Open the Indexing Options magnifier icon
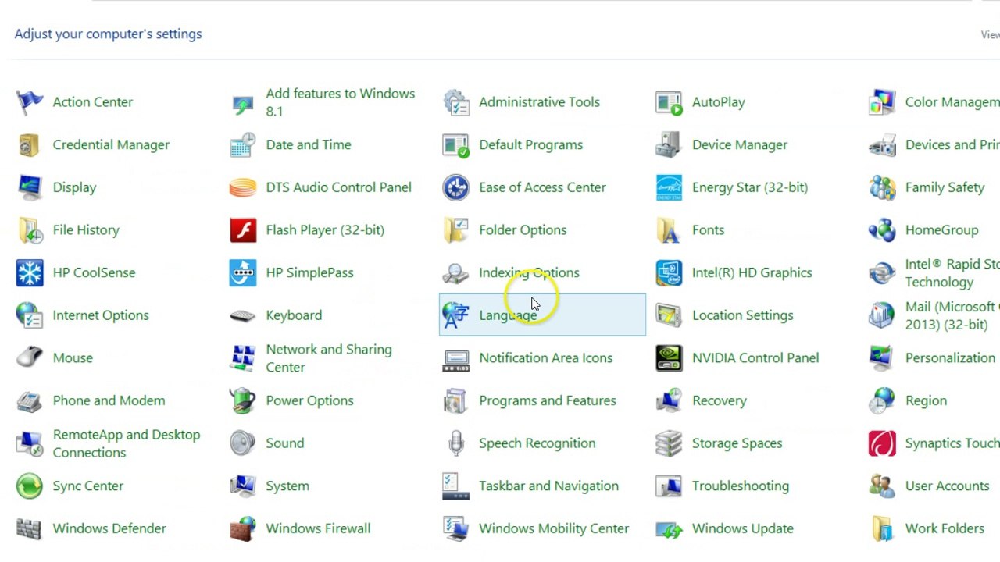The image size is (1000, 562). pyautogui.click(x=456, y=272)
